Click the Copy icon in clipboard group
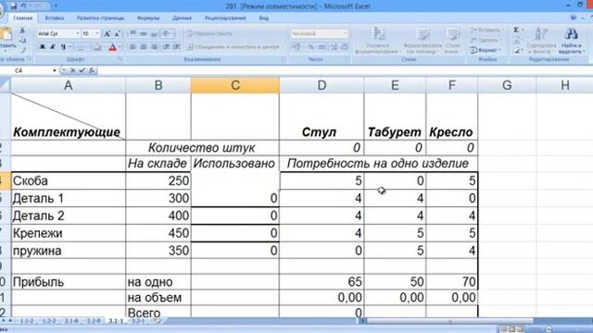 click(22, 40)
